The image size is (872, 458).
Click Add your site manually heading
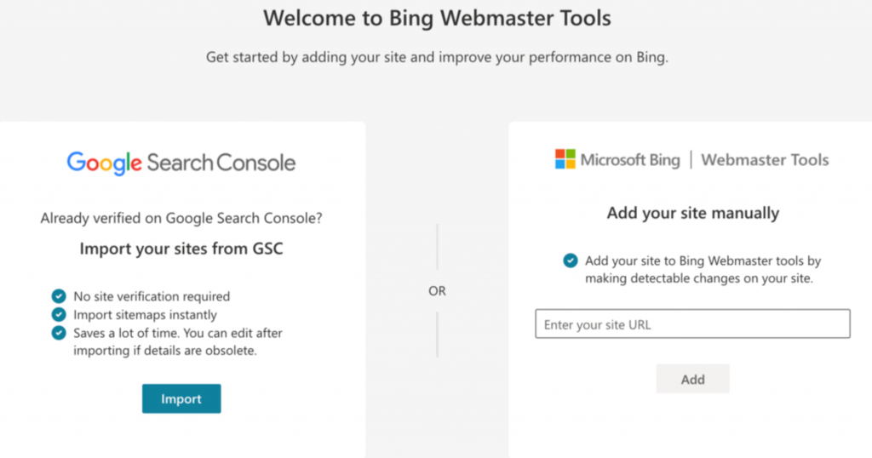692,213
